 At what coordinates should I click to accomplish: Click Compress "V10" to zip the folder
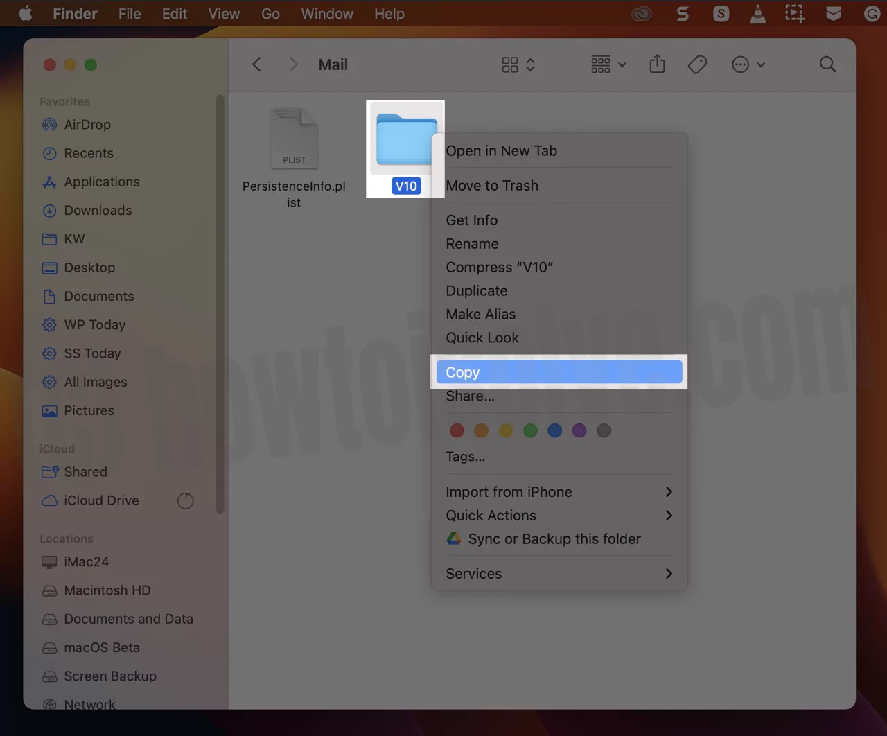click(500, 267)
